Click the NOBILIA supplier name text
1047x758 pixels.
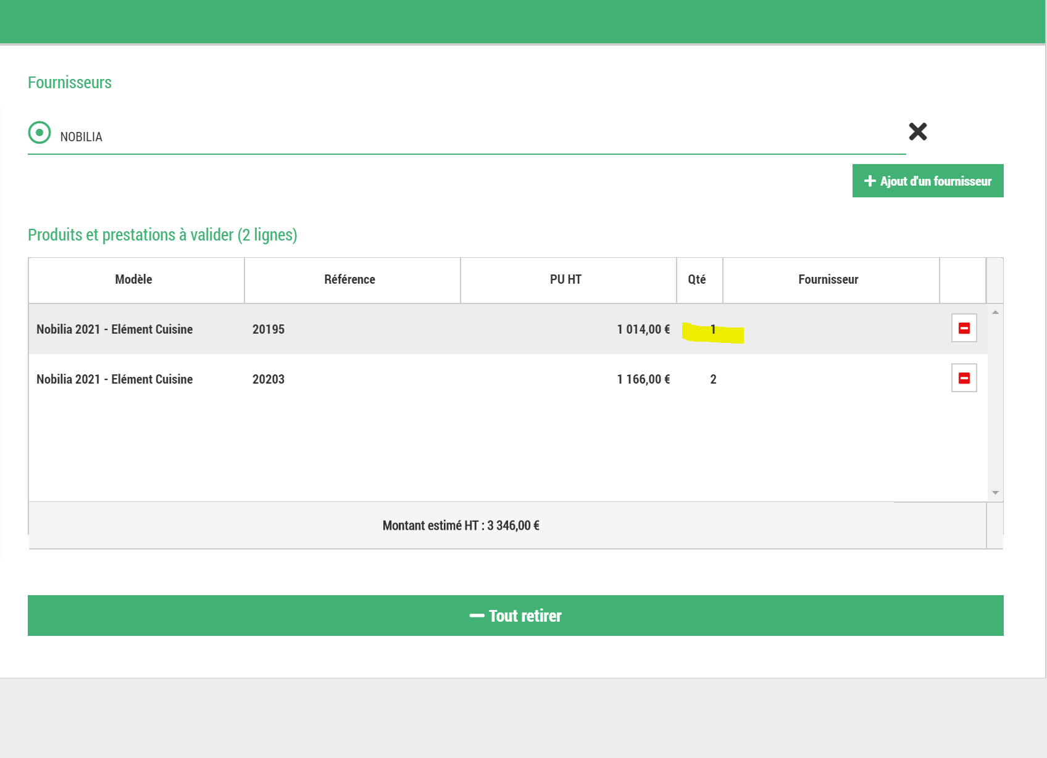point(81,137)
